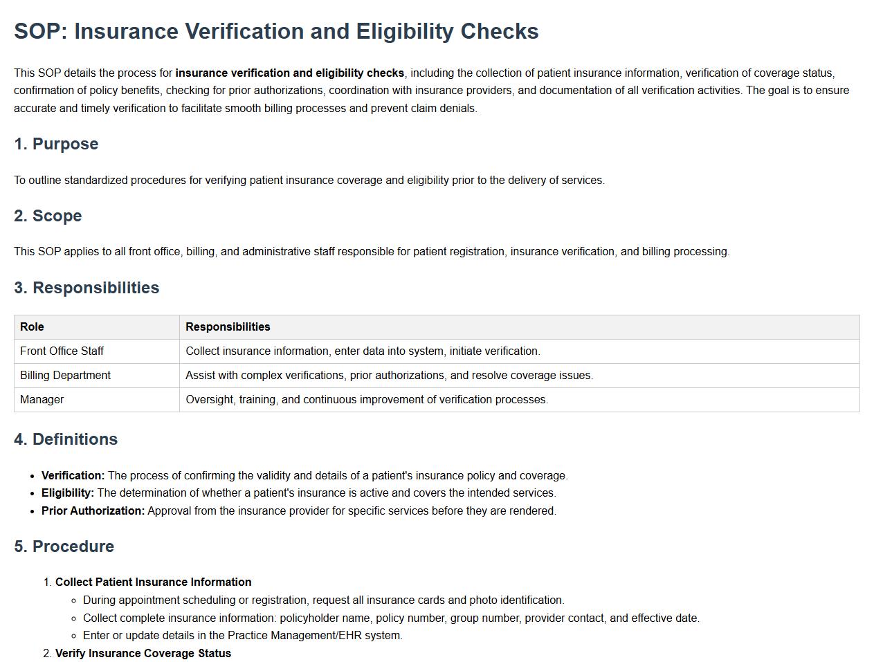Click the "Collect Patient Insurance Information" step title

pos(153,582)
